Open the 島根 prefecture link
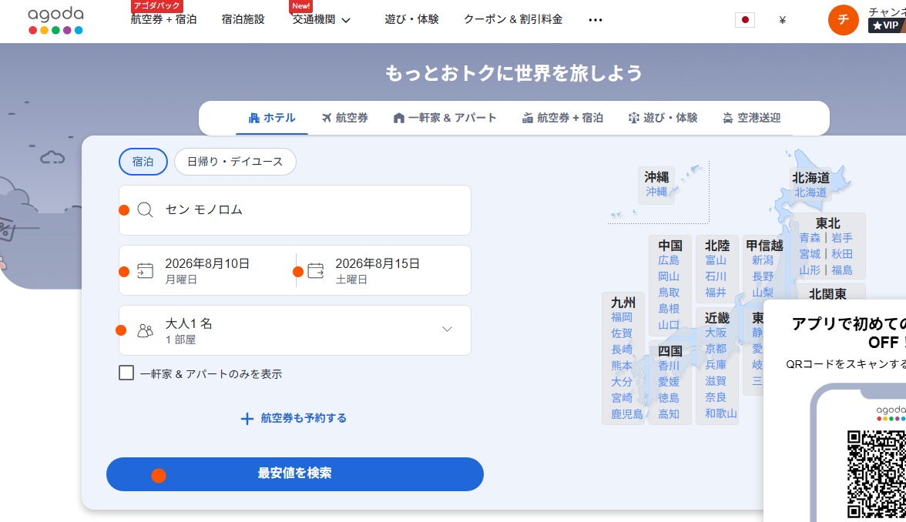This screenshot has height=522, width=906. [x=669, y=309]
